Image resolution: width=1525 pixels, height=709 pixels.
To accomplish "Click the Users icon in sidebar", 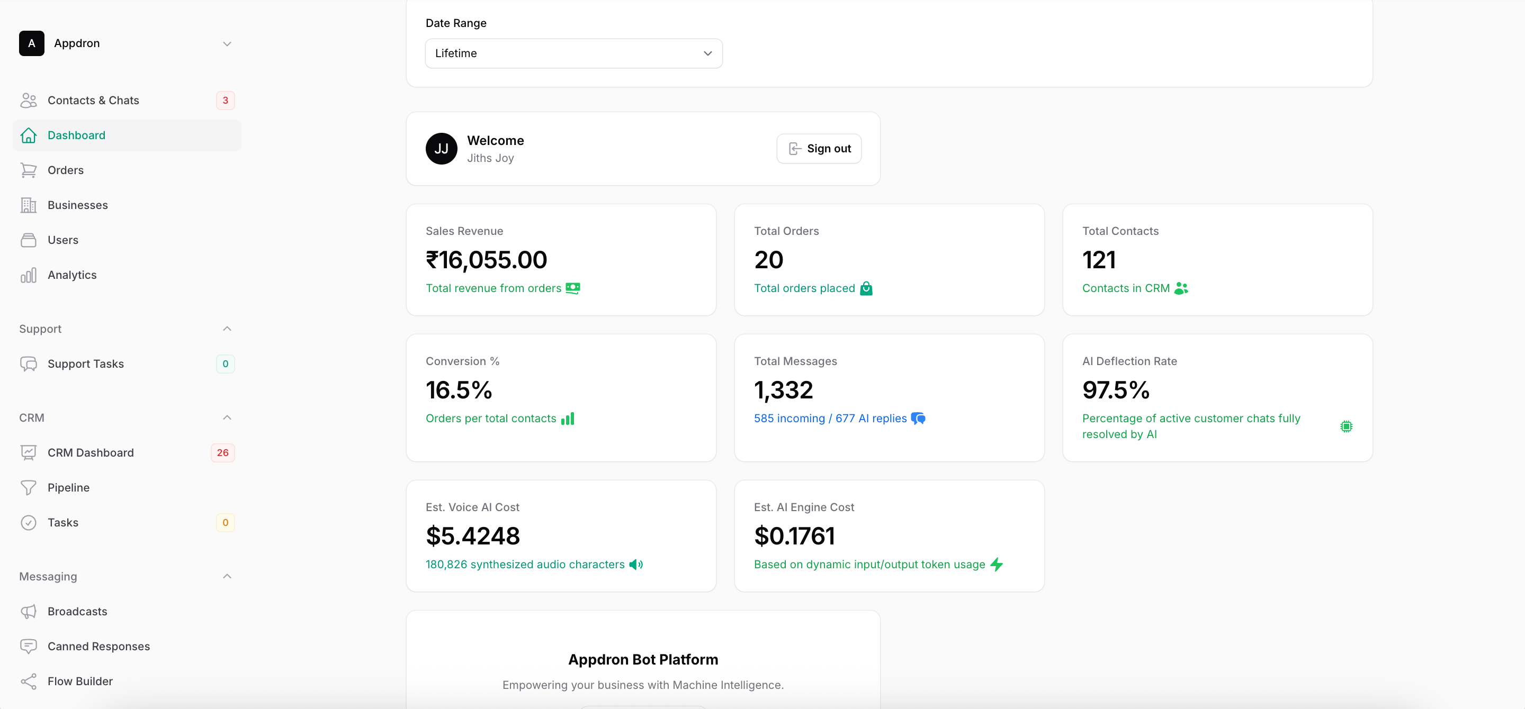I will 29,240.
